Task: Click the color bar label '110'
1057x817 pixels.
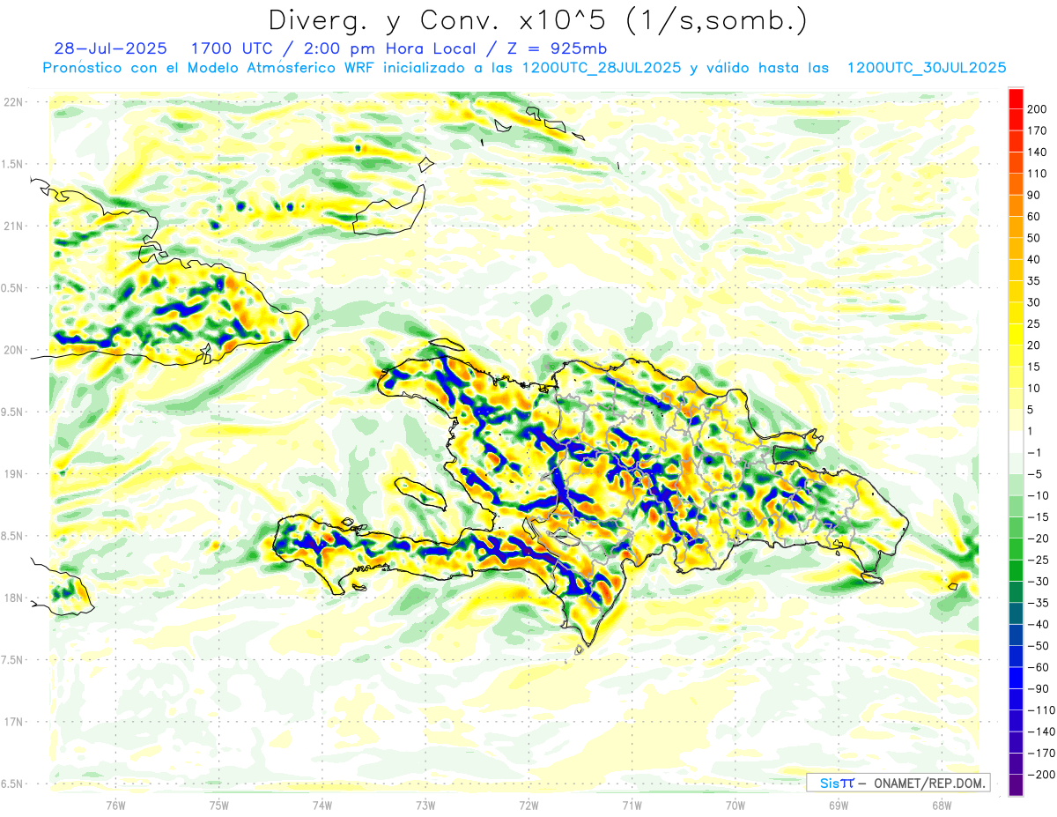Action: (x=1039, y=174)
